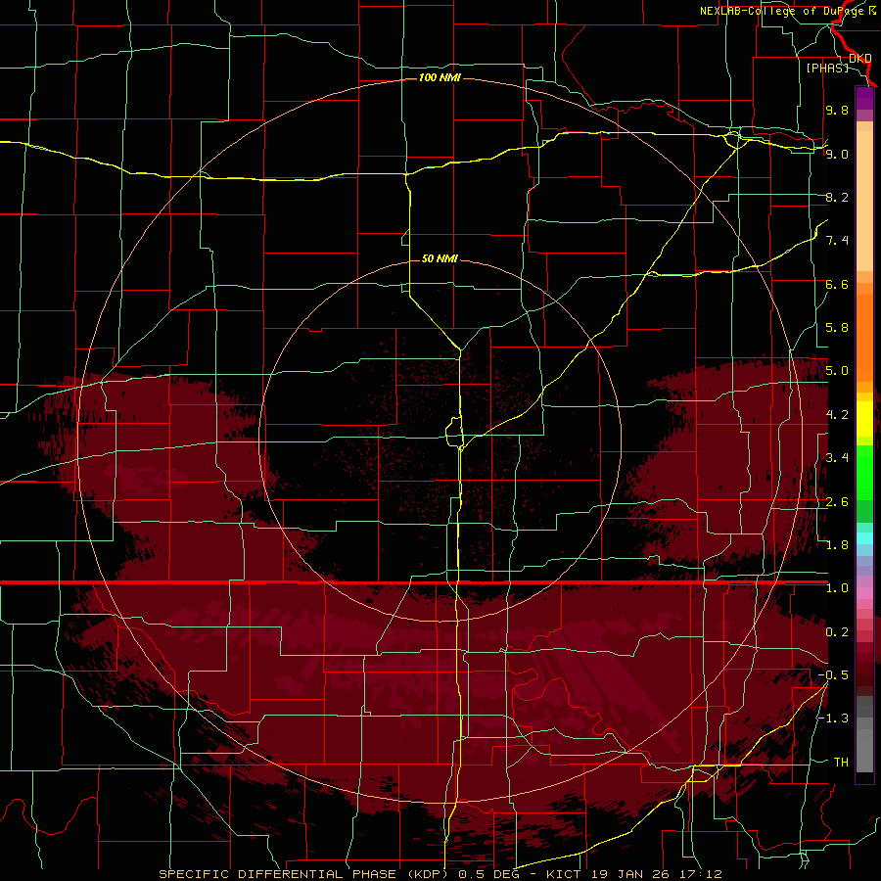Click the "DKD" unit label above the scale
The width and height of the screenshot is (881, 881).
coord(860,58)
